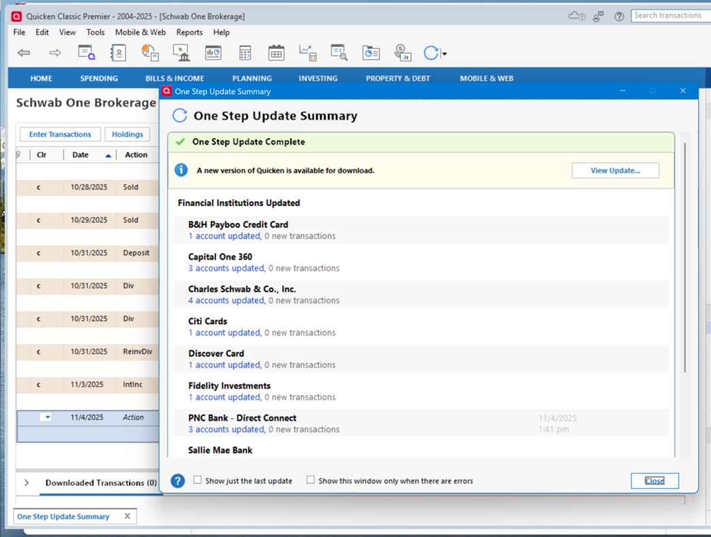Open the account list folder icon
Image resolution: width=711 pixels, height=537 pixels.
(371, 53)
